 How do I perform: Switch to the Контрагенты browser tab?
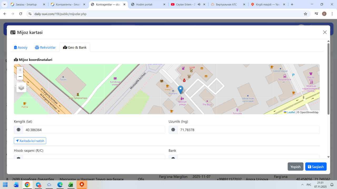point(67,4)
